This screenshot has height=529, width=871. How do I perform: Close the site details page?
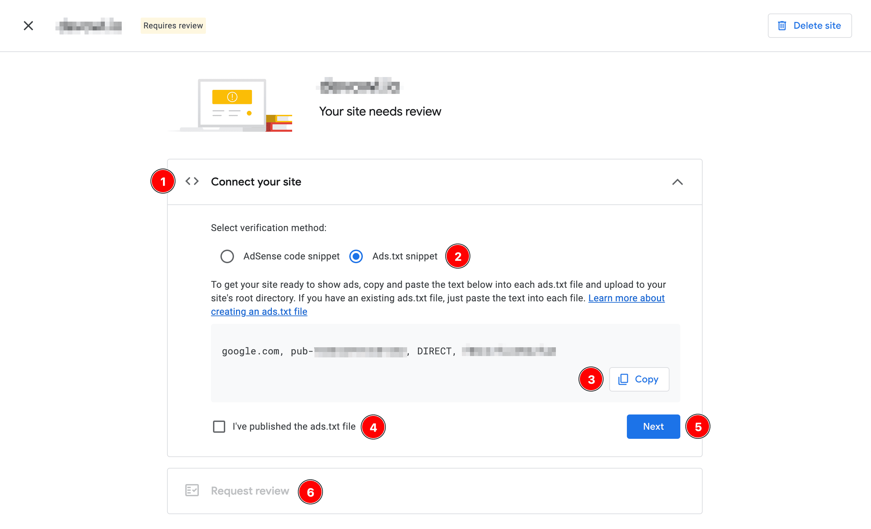pyautogui.click(x=28, y=25)
